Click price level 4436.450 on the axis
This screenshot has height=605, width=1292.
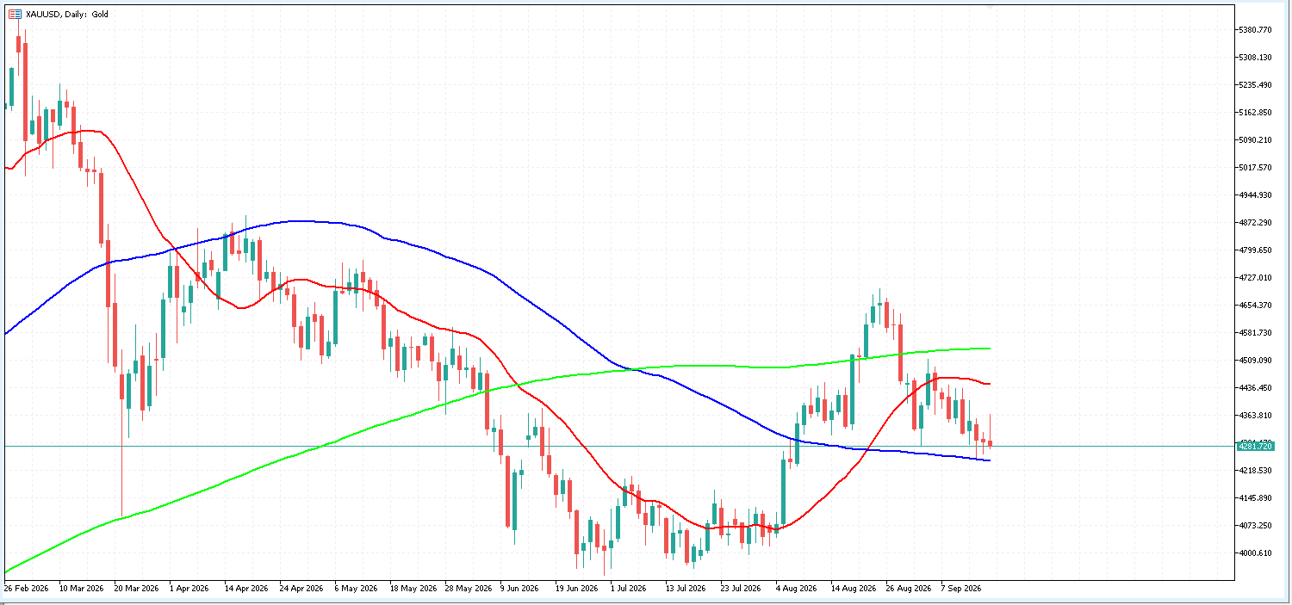(1254, 388)
